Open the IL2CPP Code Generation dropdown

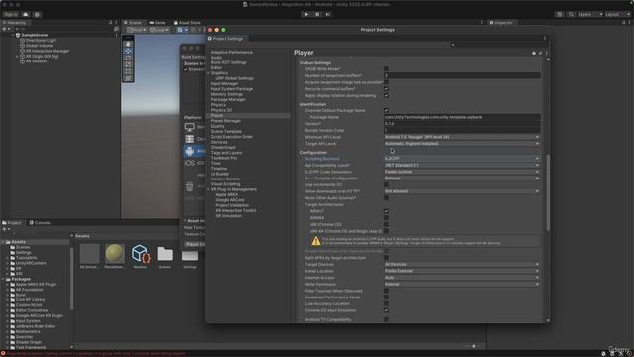click(463, 172)
